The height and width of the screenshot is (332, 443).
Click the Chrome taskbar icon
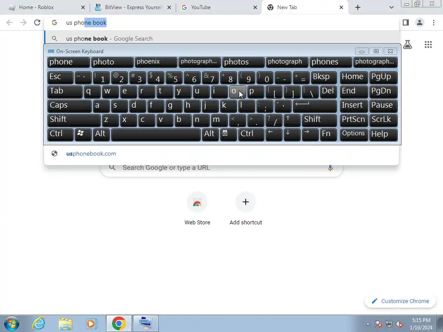tap(119, 323)
